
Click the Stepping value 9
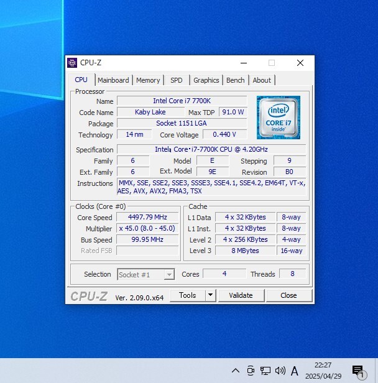pyautogui.click(x=289, y=160)
